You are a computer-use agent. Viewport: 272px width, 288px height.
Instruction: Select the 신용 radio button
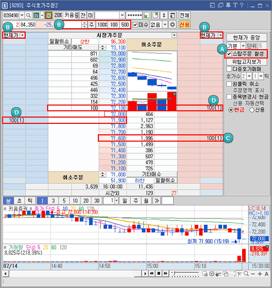pos(252,110)
